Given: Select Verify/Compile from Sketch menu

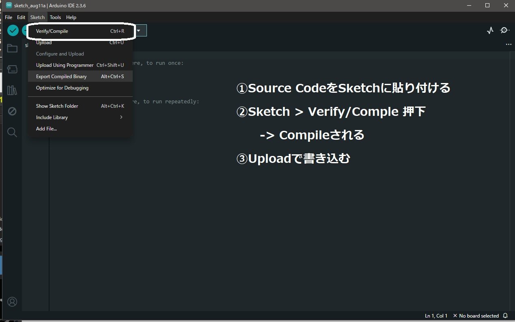Looking at the screenshot, I should point(52,31).
